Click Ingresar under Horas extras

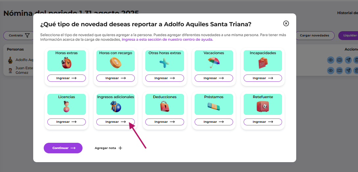pos(66,78)
